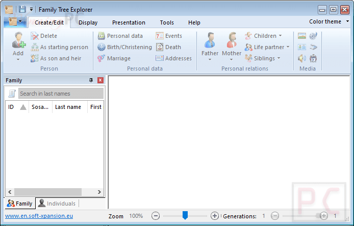Screen dimensions: 354x226
Task: Click the film reel video icon
Action: (313, 36)
